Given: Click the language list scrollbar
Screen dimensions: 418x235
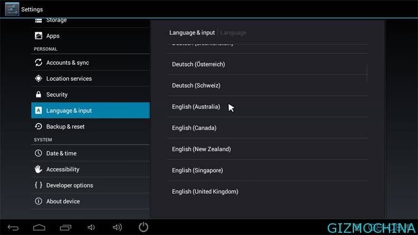Looking at the screenshot, I should (367, 74).
